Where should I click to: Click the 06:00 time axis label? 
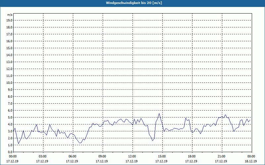pos(73,156)
